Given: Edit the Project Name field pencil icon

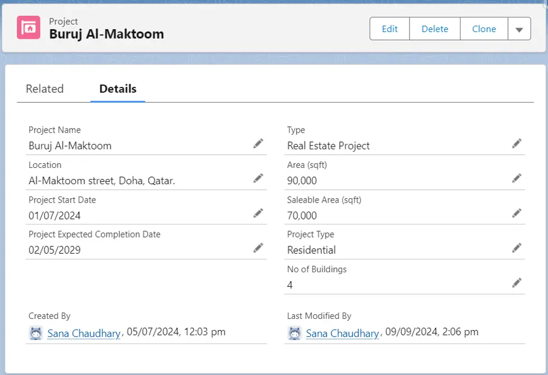Looking at the screenshot, I should (258, 143).
